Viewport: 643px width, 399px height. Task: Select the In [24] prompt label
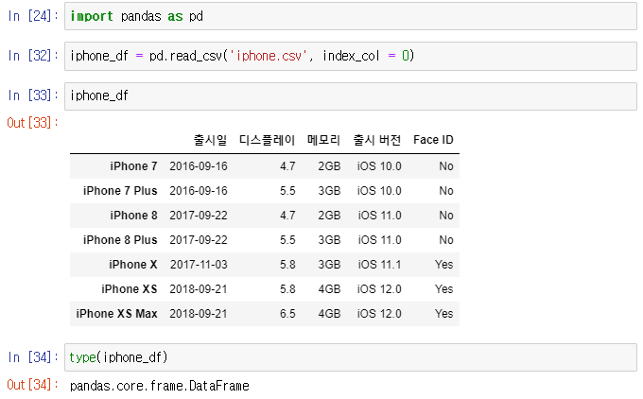pyautogui.click(x=33, y=16)
